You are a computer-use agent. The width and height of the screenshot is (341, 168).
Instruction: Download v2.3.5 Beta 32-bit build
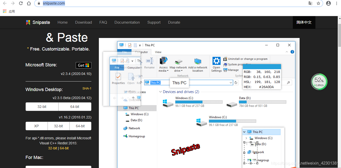(42, 107)
